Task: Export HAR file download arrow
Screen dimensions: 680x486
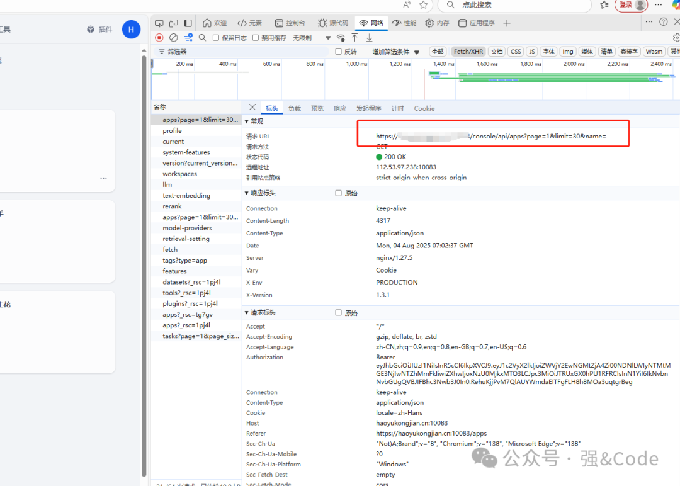Action: (369, 38)
